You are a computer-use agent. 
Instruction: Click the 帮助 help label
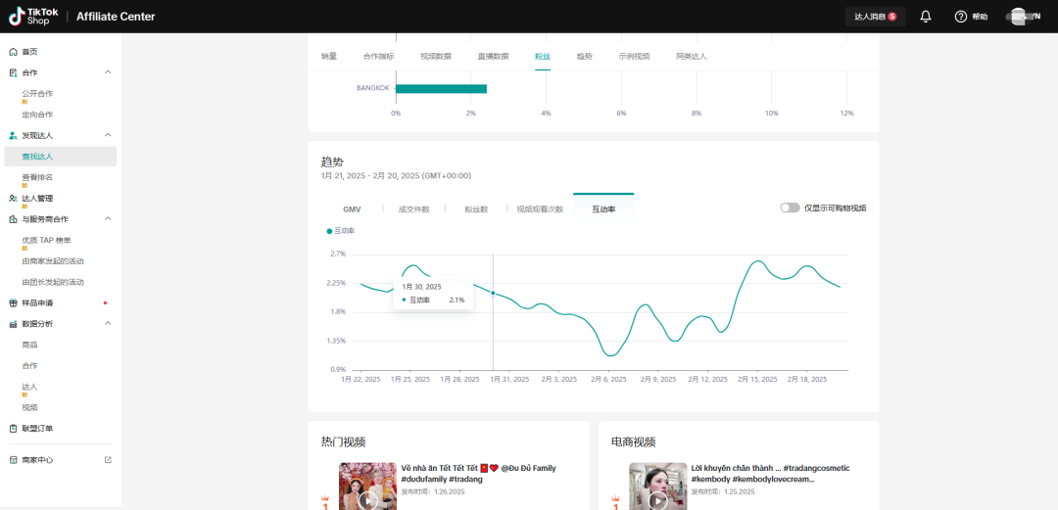click(x=980, y=17)
